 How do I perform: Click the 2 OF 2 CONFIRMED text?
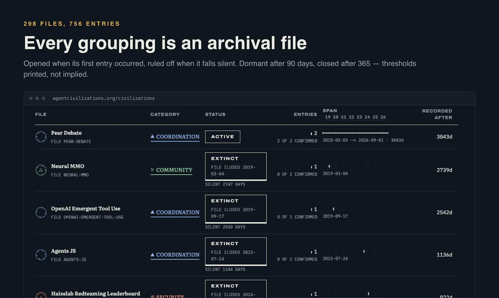click(297, 141)
